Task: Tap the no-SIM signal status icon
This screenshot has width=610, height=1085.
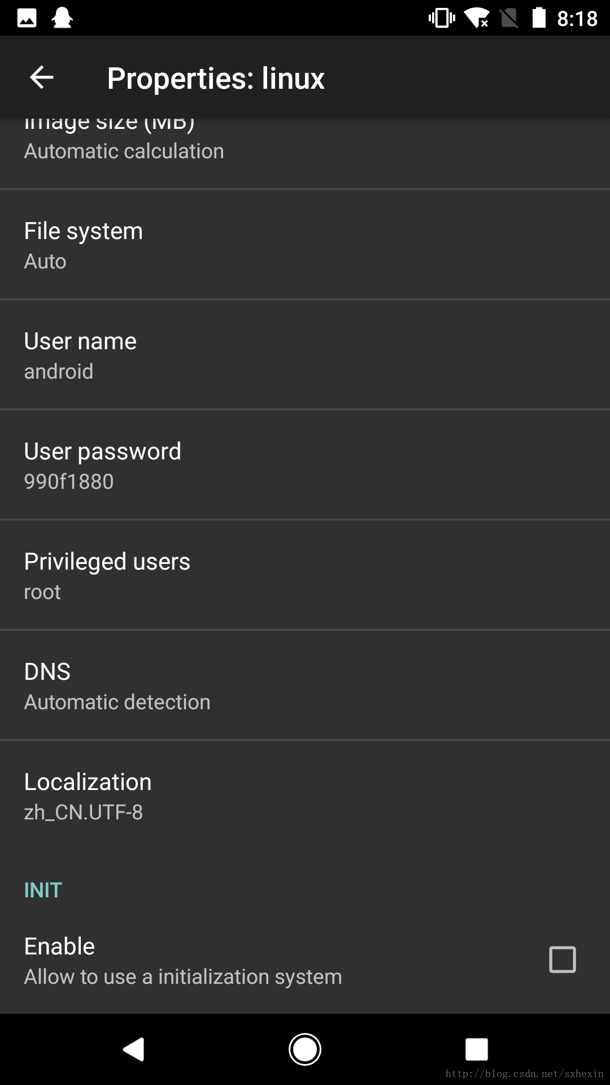Action: coord(509,18)
